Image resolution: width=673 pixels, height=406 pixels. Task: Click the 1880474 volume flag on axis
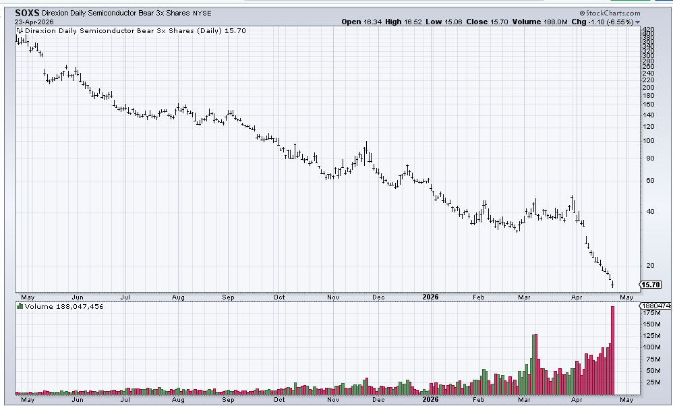[x=656, y=306]
